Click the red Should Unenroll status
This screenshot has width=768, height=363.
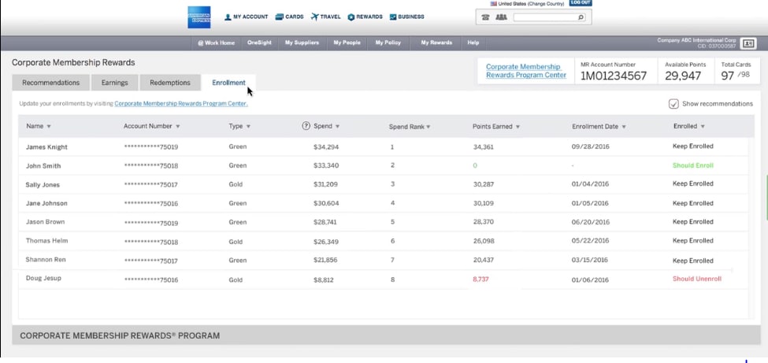point(697,279)
